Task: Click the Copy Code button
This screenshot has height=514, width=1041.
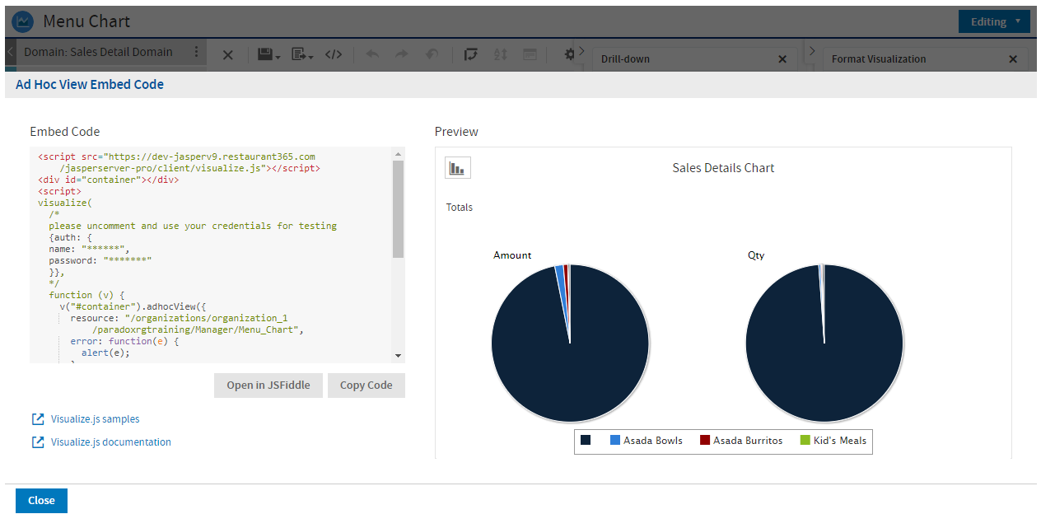Action: 366,385
